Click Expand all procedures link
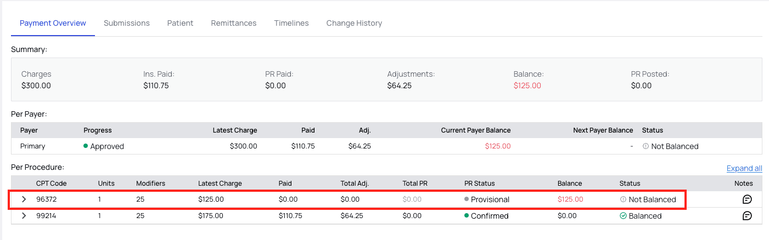 pos(744,168)
